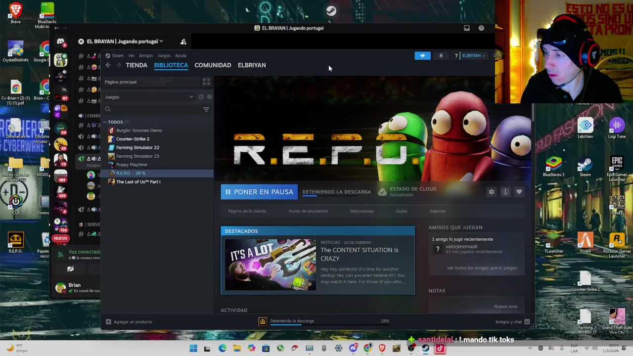Open Brave browser desktop icon
This screenshot has width=633, height=356.
pyautogui.click(x=15, y=12)
